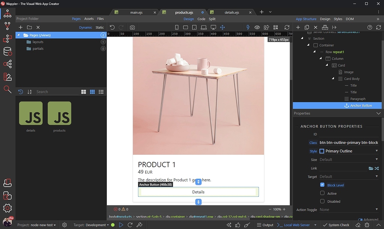Switch to the details.ejs tab
Viewport: 384px width, 229px height.
pyautogui.click(x=231, y=12)
